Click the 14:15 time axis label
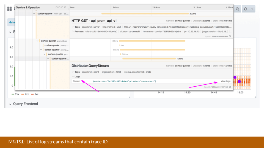The width and height of the screenshot is (264, 148). (x=161, y=92)
